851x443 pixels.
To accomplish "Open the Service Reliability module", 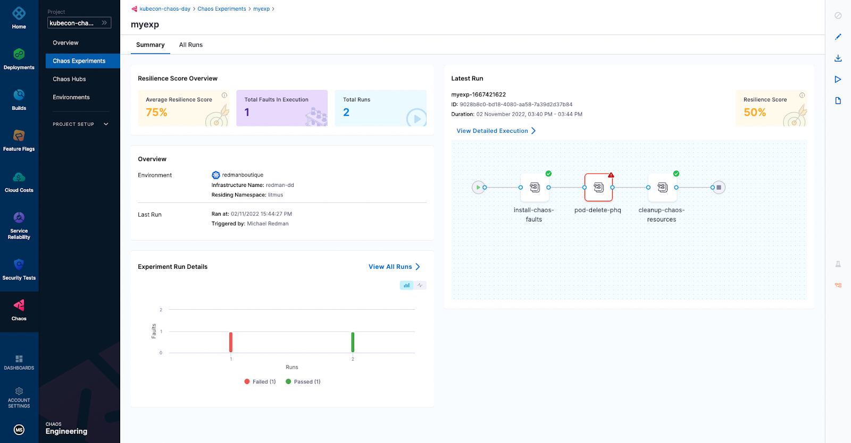I will (x=19, y=225).
